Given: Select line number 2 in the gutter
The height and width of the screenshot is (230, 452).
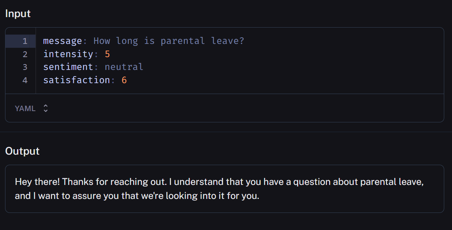Looking at the screenshot, I should [x=25, y=54].
